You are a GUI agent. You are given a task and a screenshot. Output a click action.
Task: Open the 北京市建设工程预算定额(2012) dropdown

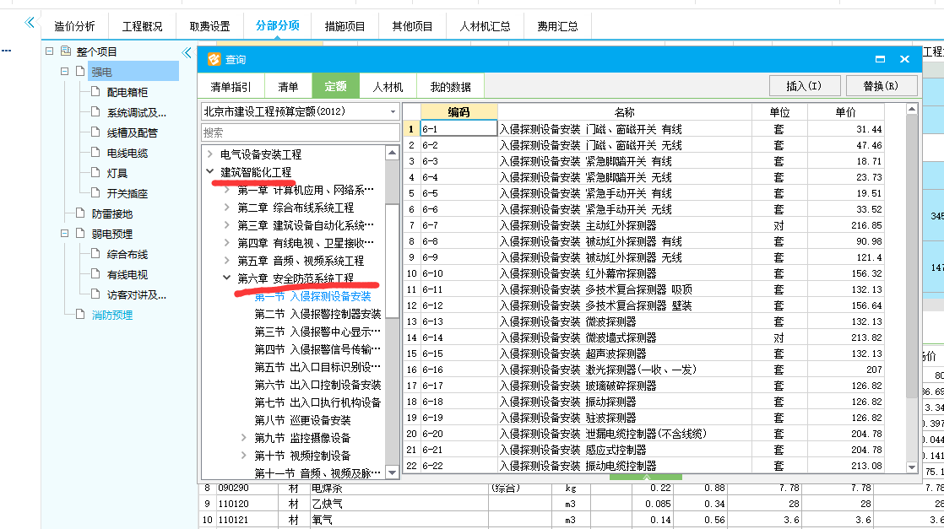(x=393, y=111)
